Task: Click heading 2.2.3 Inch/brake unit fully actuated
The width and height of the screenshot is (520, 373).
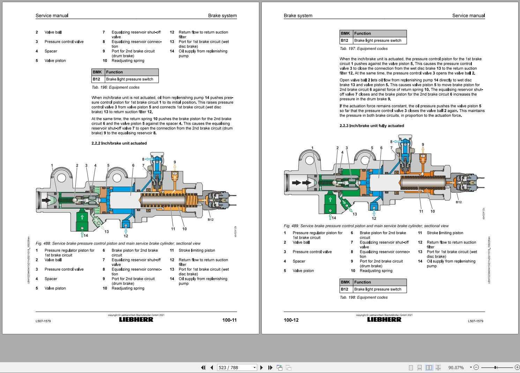Action: [x=372, y=126]
